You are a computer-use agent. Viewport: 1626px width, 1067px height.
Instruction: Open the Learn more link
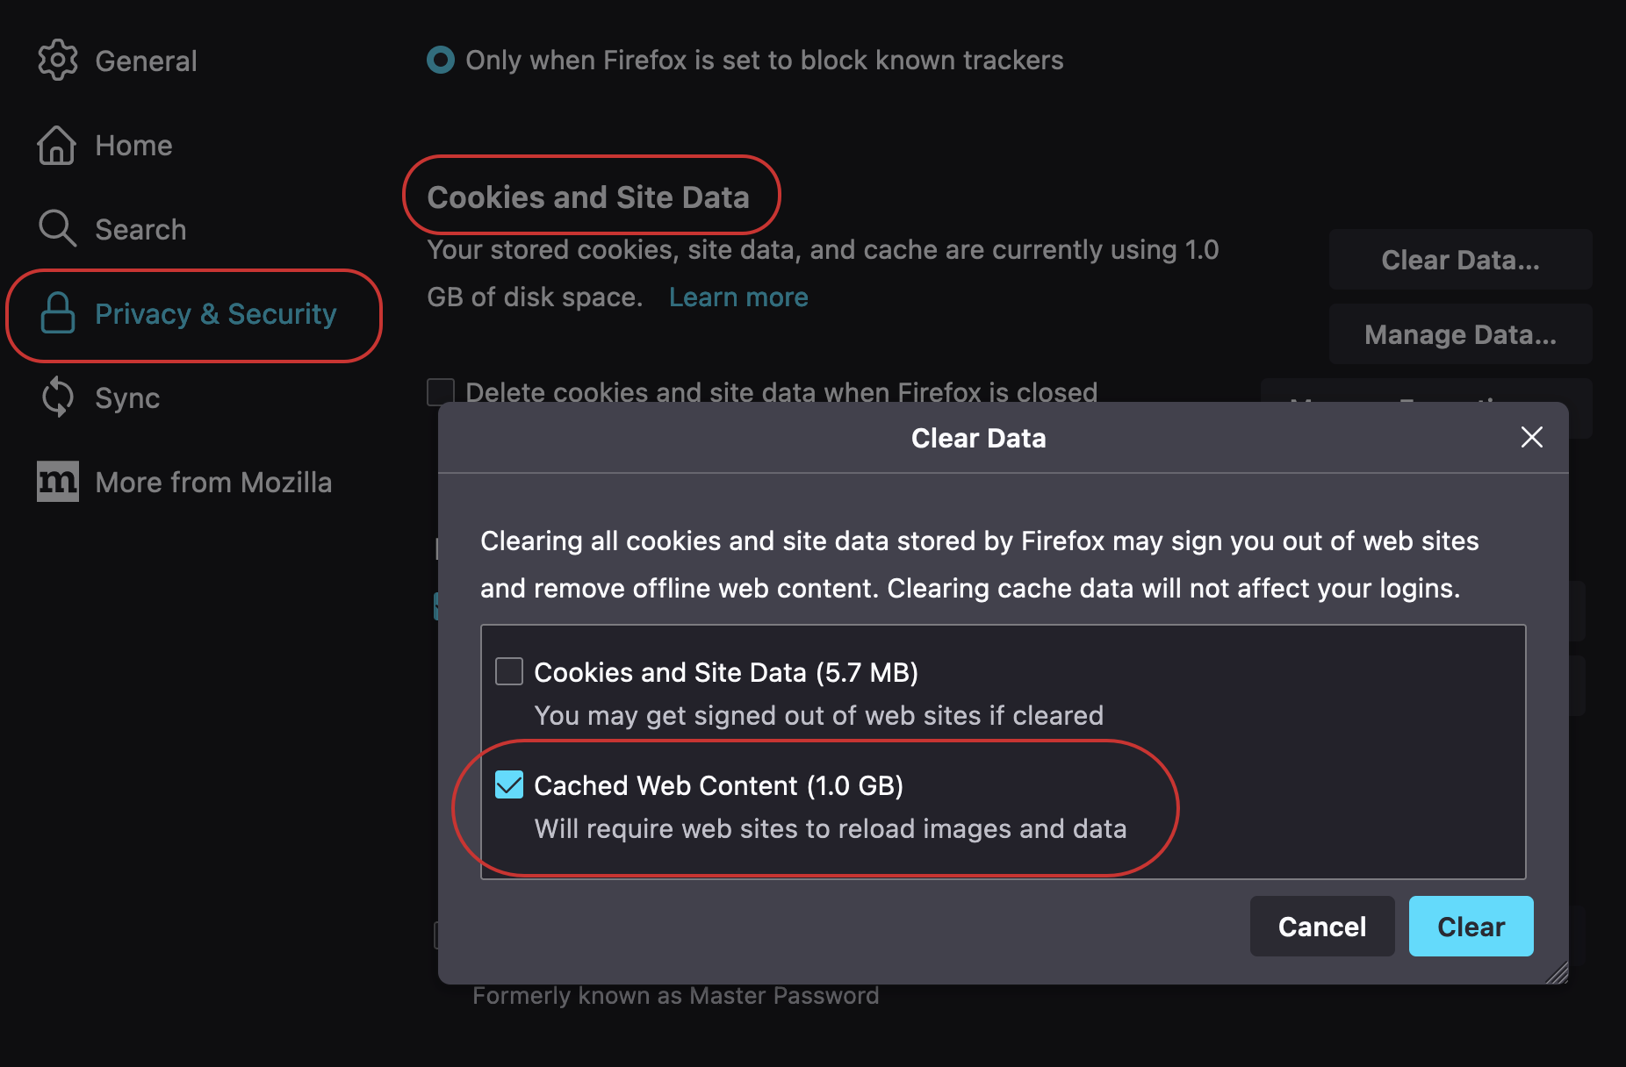(x=738, y=297)
